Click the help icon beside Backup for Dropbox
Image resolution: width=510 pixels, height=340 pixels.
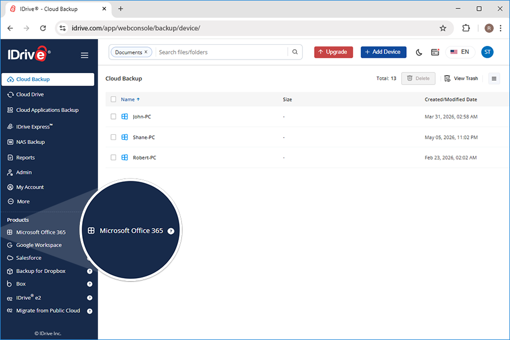(x=90, y=271)
